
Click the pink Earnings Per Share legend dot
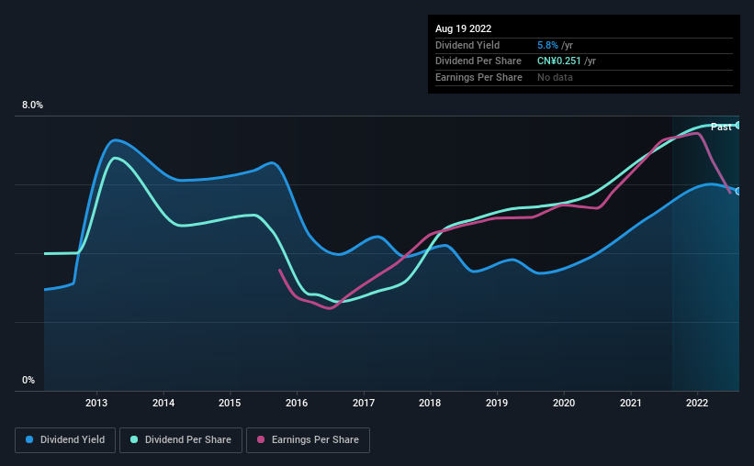(261, 439)
